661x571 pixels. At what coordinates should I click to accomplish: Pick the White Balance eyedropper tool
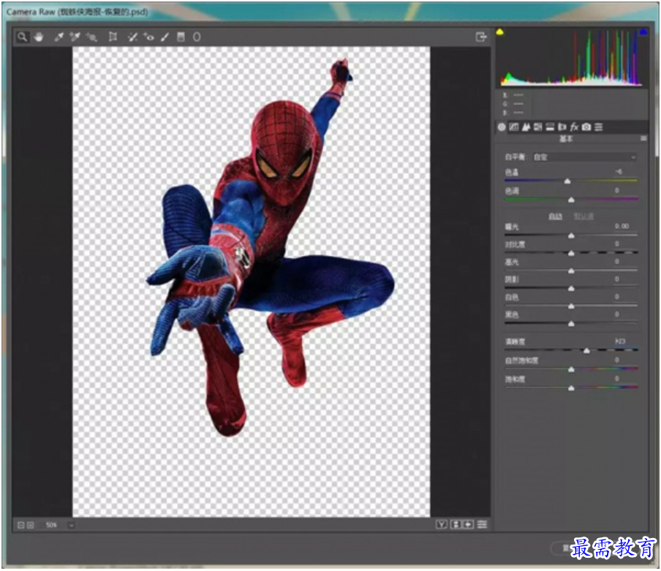[59, 37]
